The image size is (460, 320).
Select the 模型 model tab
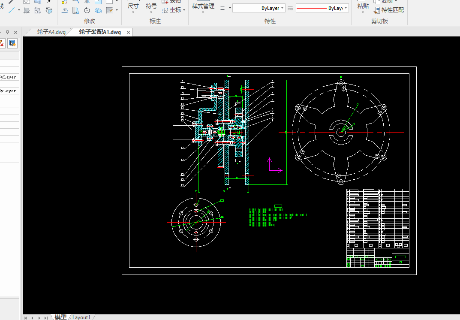click(x=60, y=317)
